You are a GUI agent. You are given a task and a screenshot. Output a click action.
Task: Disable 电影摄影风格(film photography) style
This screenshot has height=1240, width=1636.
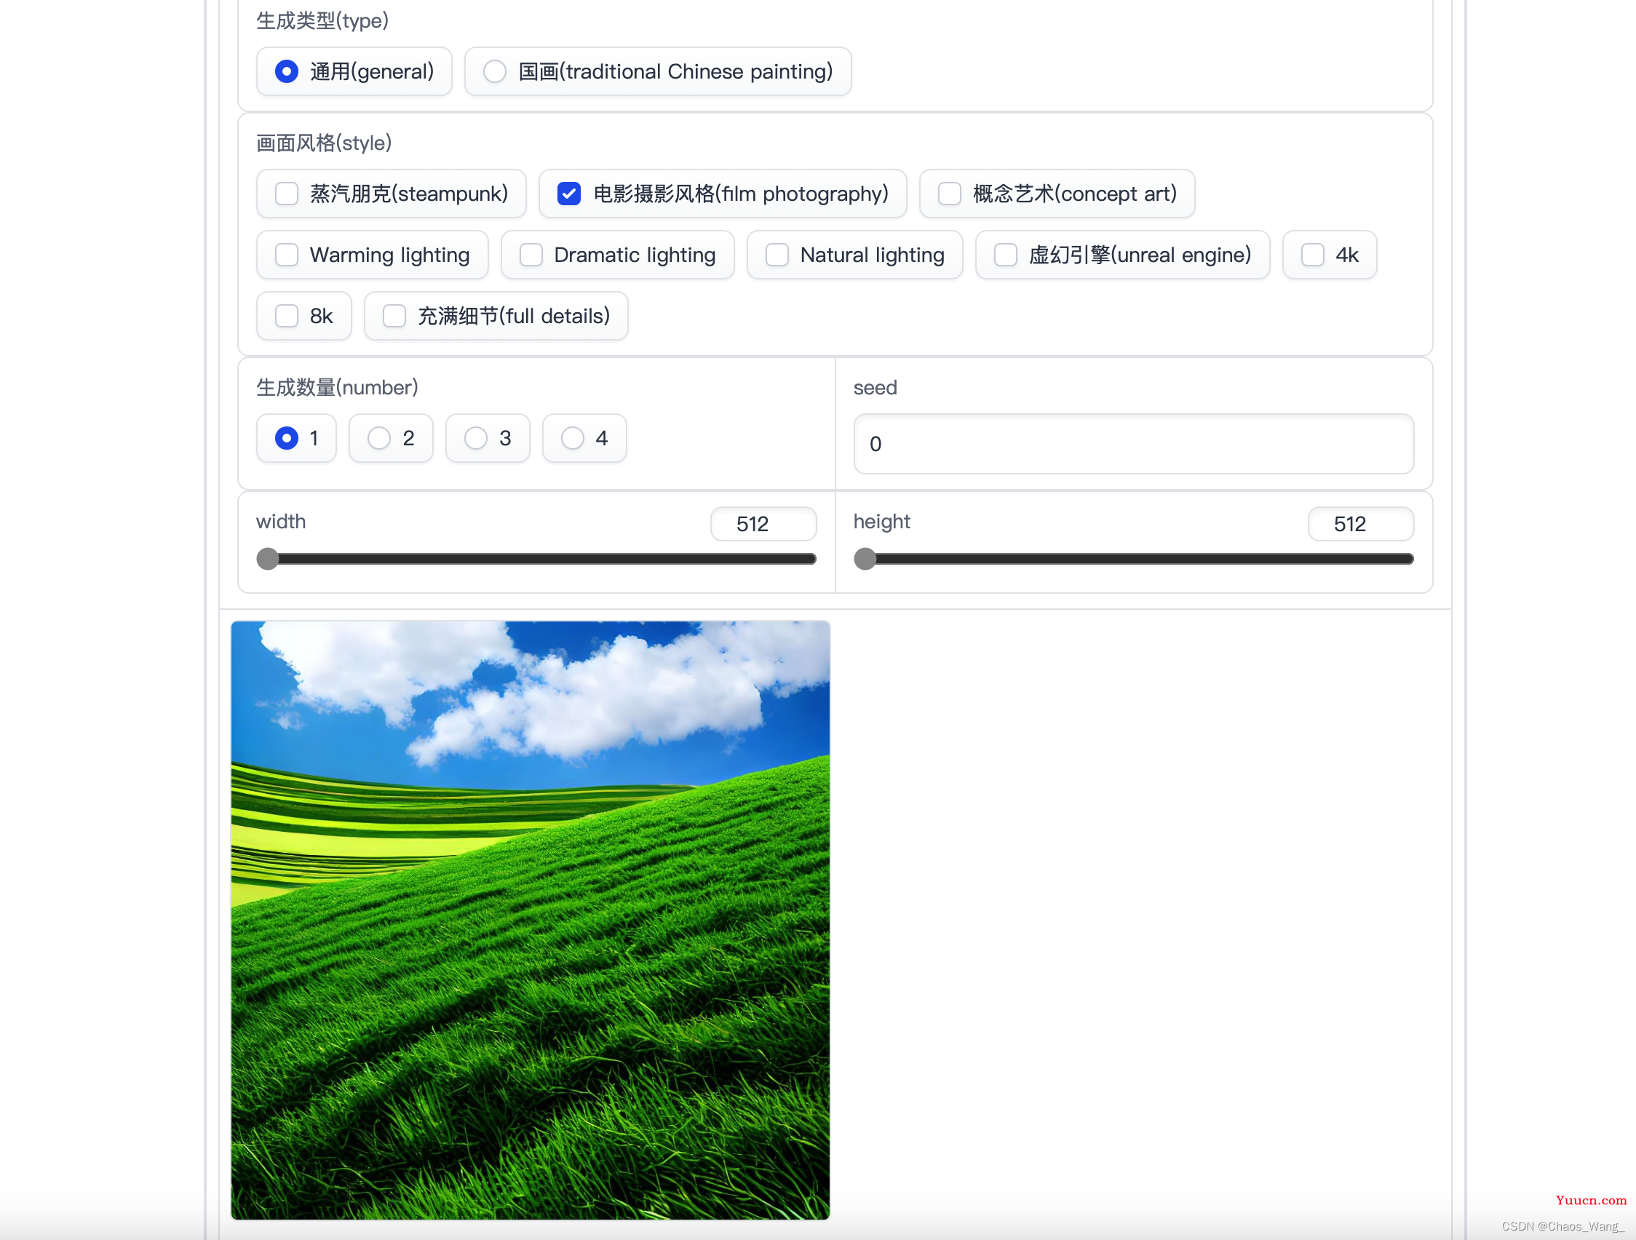point(567,194)
